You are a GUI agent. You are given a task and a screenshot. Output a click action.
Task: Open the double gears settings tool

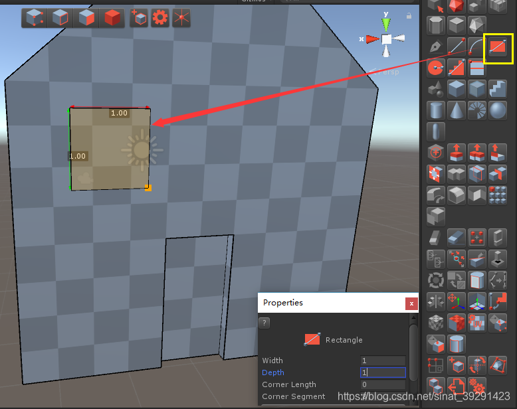476,386
